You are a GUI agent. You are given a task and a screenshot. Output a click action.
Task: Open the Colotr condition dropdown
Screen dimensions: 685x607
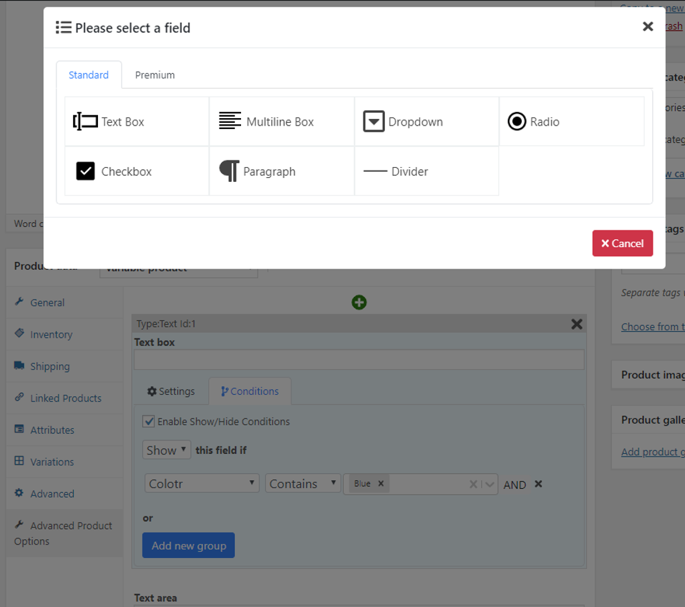coord(201,483)
